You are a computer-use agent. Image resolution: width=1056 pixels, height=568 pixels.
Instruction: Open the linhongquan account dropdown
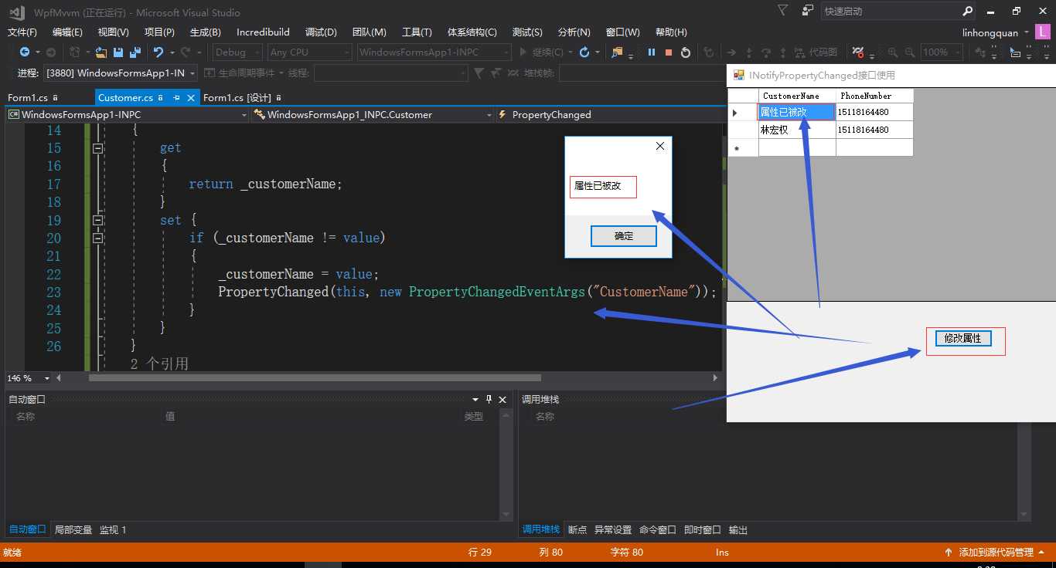click(x=996, y=32)
